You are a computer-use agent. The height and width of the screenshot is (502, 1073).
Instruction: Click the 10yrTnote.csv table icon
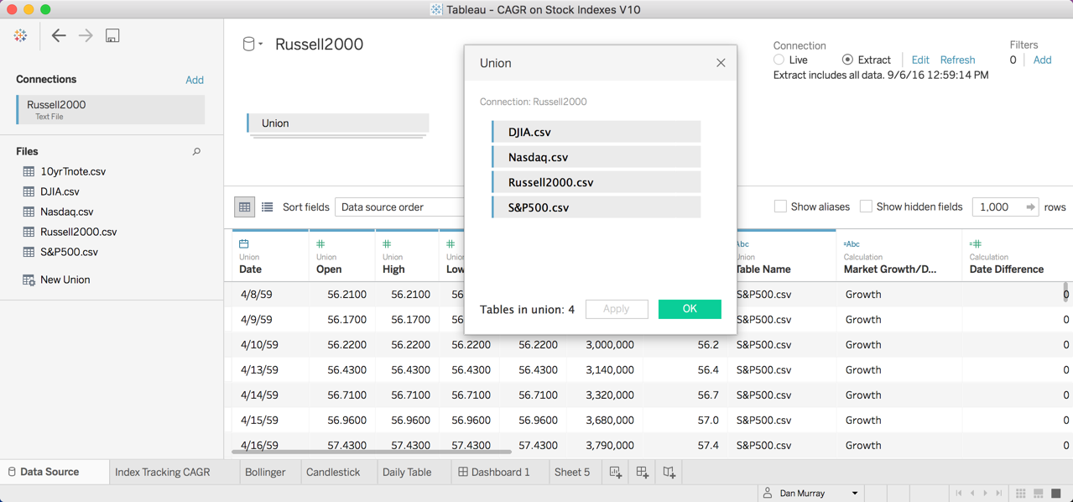(x=29, y=171)
